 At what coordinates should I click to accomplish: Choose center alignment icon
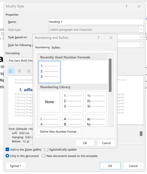[19, 71]
